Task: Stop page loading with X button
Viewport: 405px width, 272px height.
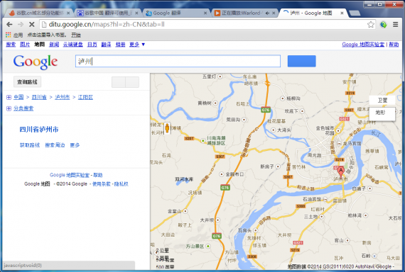Action: [x=32, y=25]
